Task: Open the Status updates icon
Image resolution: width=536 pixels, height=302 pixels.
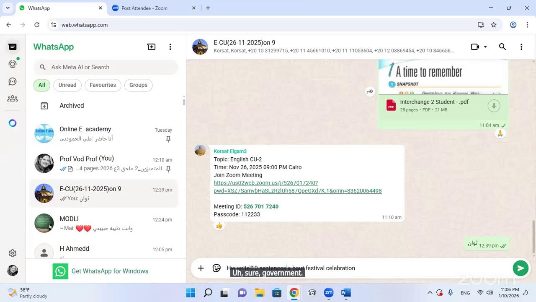Action: 13,64
